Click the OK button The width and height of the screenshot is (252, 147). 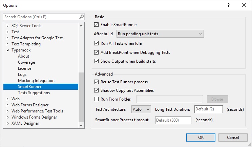coord(201,137)
